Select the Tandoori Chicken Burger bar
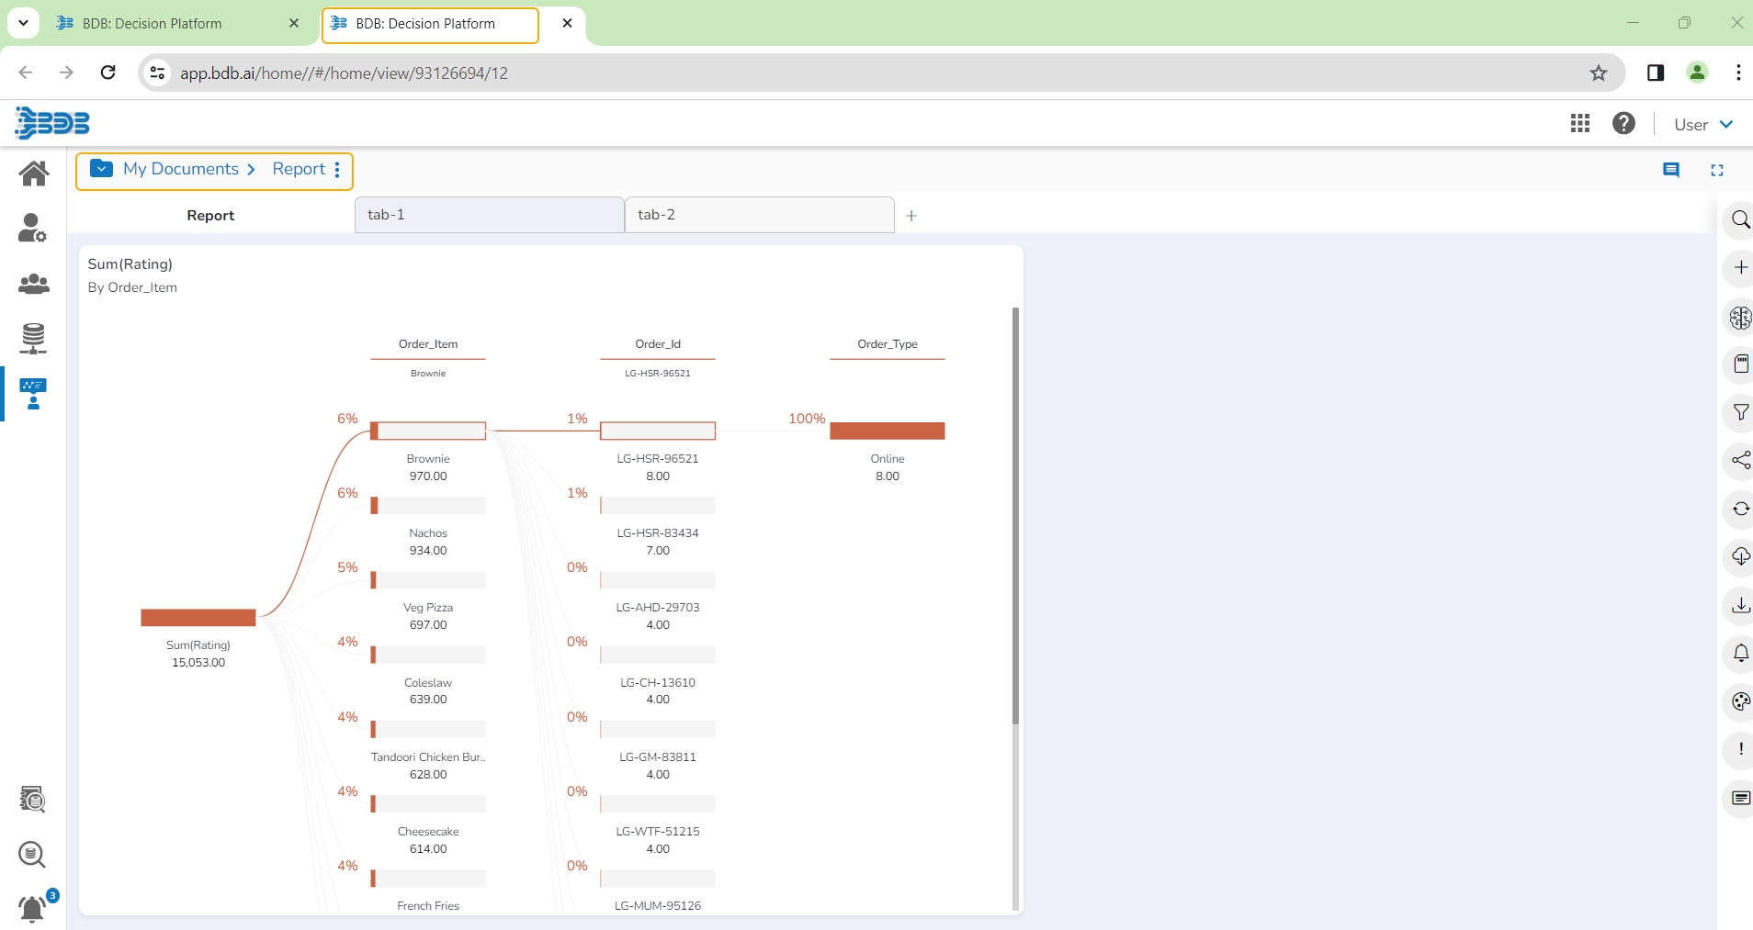Screen dimensions: 1753x930 tap(428, 729)
